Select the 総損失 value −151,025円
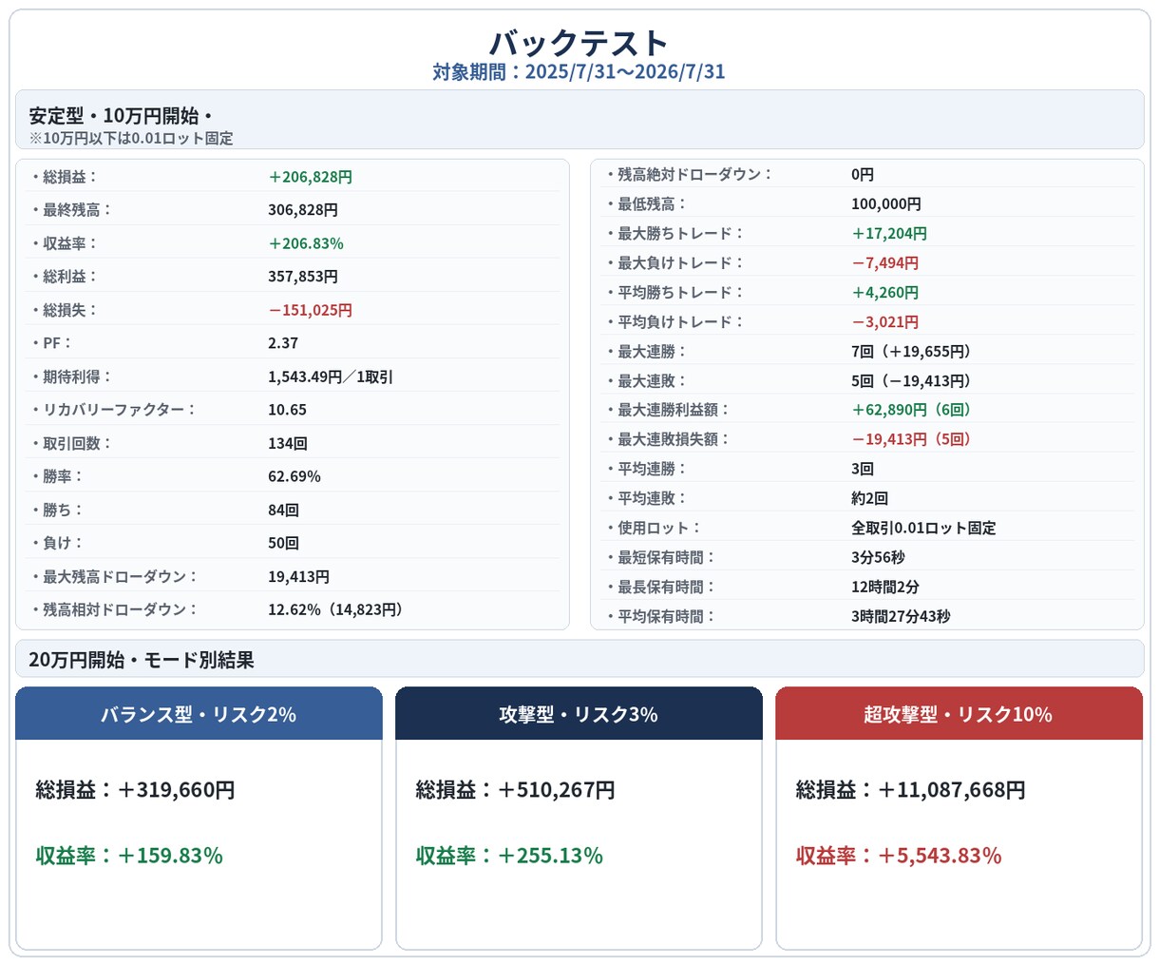This screenshot has width=1159, height=965. tap(311, 310)
